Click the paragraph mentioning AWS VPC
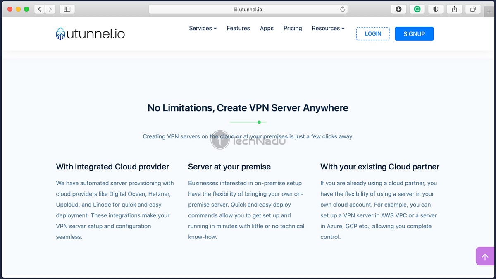This screenshot has width=496, height=279. 379,210
